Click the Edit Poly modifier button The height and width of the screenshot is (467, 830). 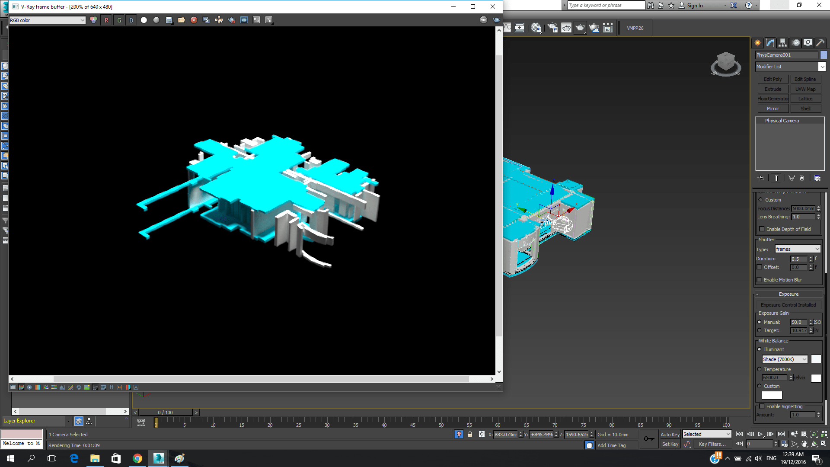pyautogui.click(x=773, y=79)
